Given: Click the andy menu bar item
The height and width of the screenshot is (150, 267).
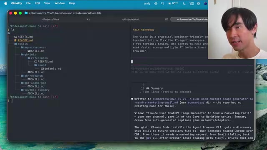Looking at the screenshot, I should tap(147, 3).
